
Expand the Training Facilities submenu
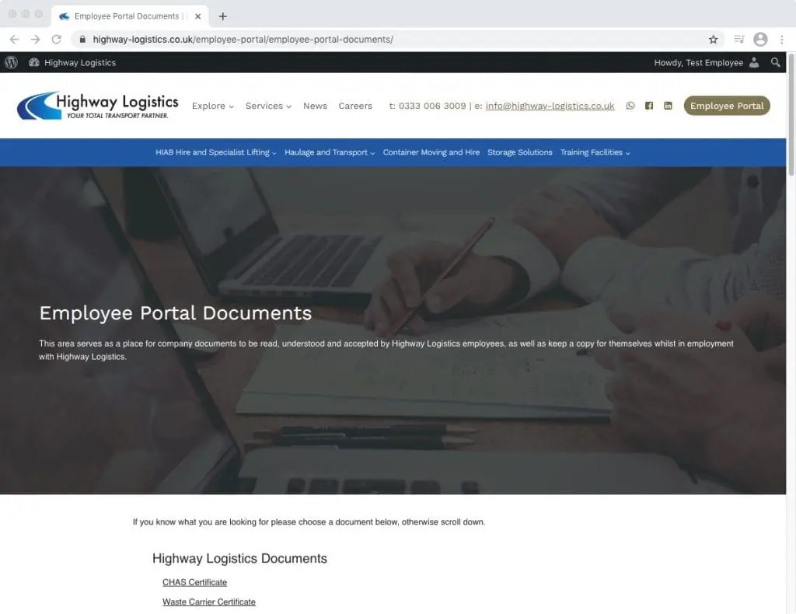pos(595,153)
